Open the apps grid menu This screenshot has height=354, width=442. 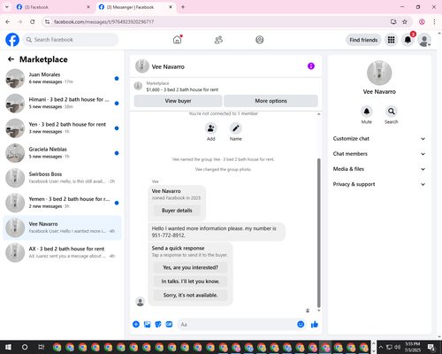(x=391, y=40)
